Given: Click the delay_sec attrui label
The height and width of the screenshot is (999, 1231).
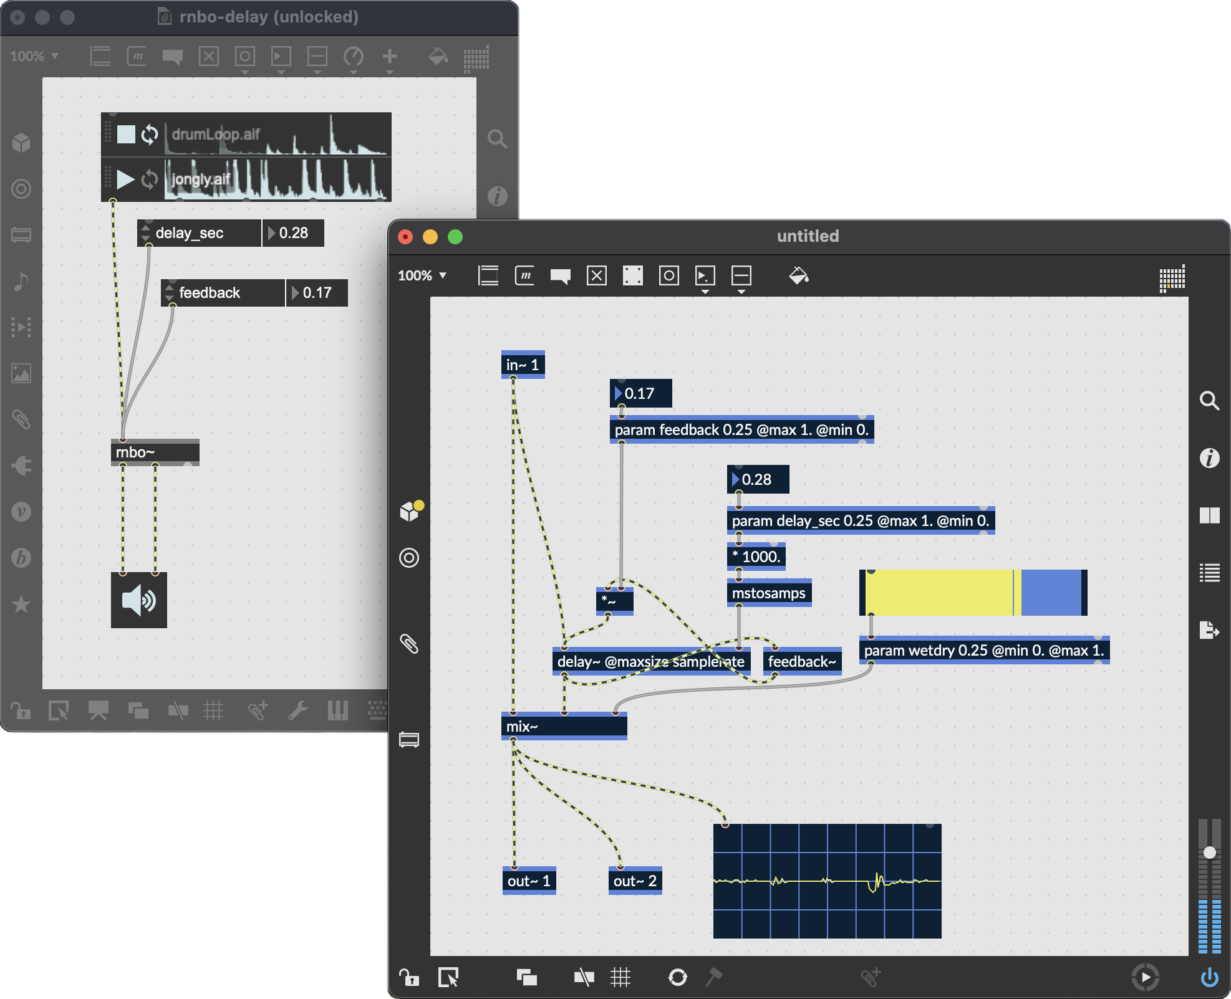Looking at the screenshot, I should coord(190,233).
